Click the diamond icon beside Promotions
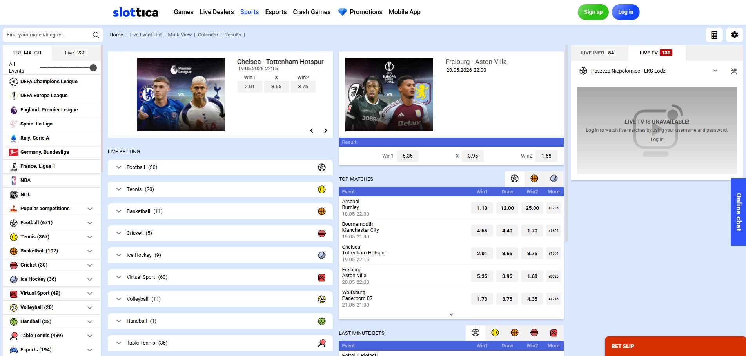The width and height of the screenshot is (746, 356). [x=342, y=12]
